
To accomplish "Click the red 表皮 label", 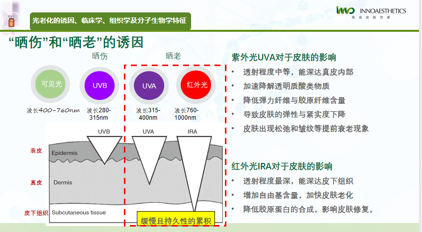I will (36, 151).
